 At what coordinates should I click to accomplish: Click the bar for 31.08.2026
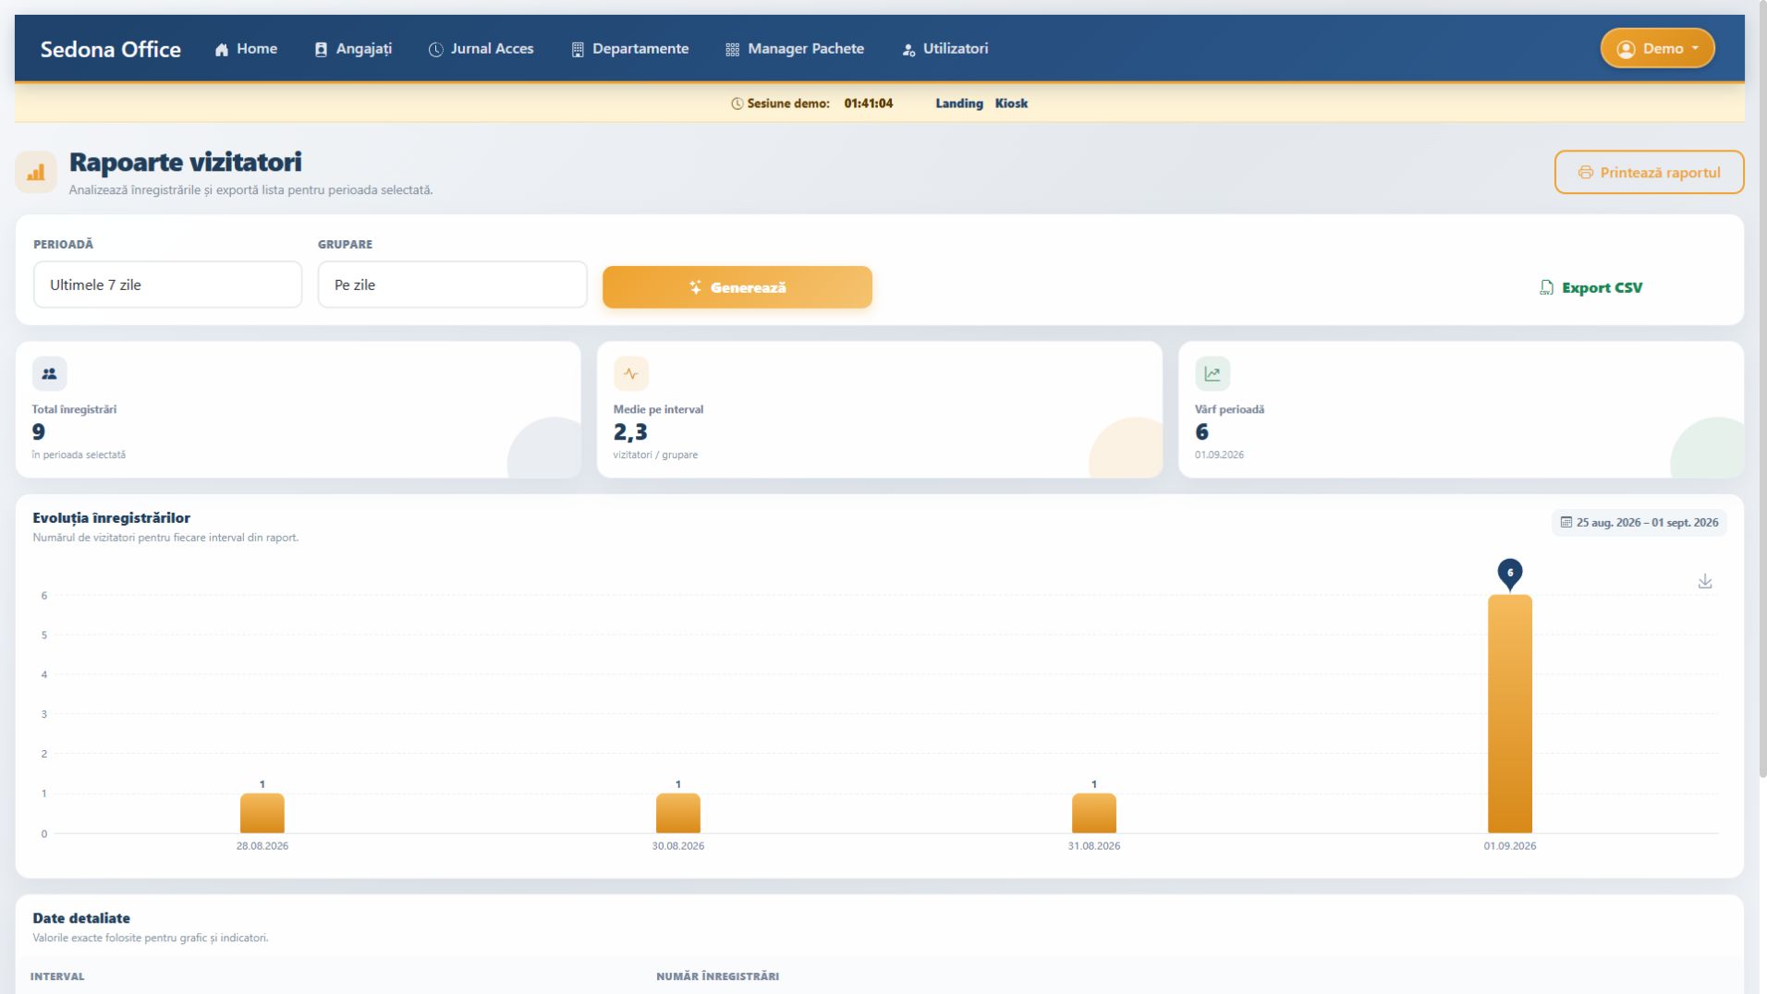(x=1094, y=814)
